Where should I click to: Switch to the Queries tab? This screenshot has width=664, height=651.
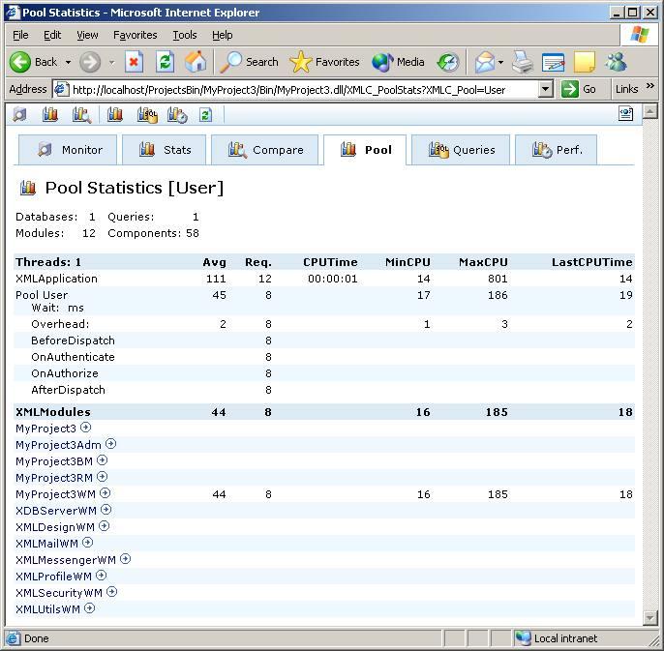pos(461,150)
